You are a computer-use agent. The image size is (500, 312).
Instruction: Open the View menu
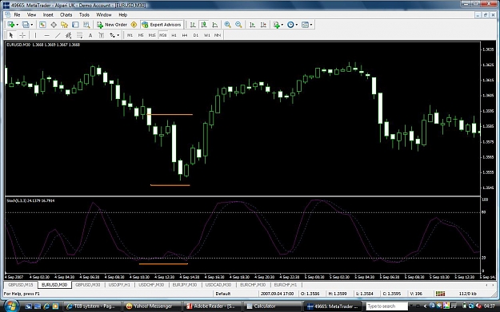(31, 14)
